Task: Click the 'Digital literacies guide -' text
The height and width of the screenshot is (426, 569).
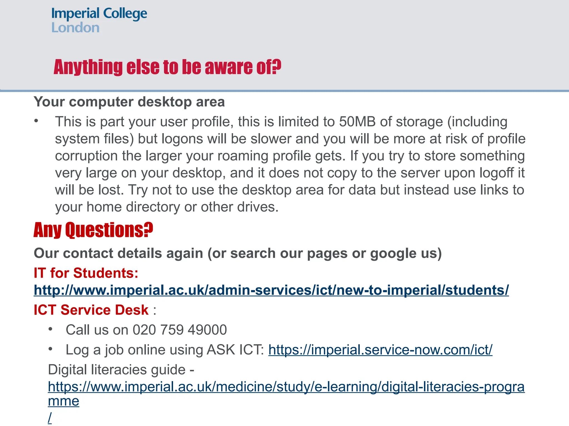Action: [121, 370]
